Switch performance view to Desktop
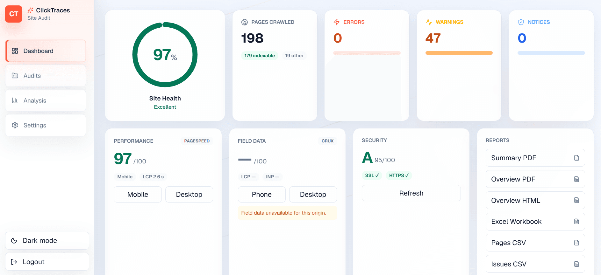 [x=189, y=195]
